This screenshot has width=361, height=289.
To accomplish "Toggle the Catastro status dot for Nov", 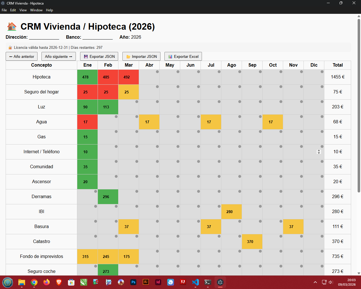I will (301, 236).
